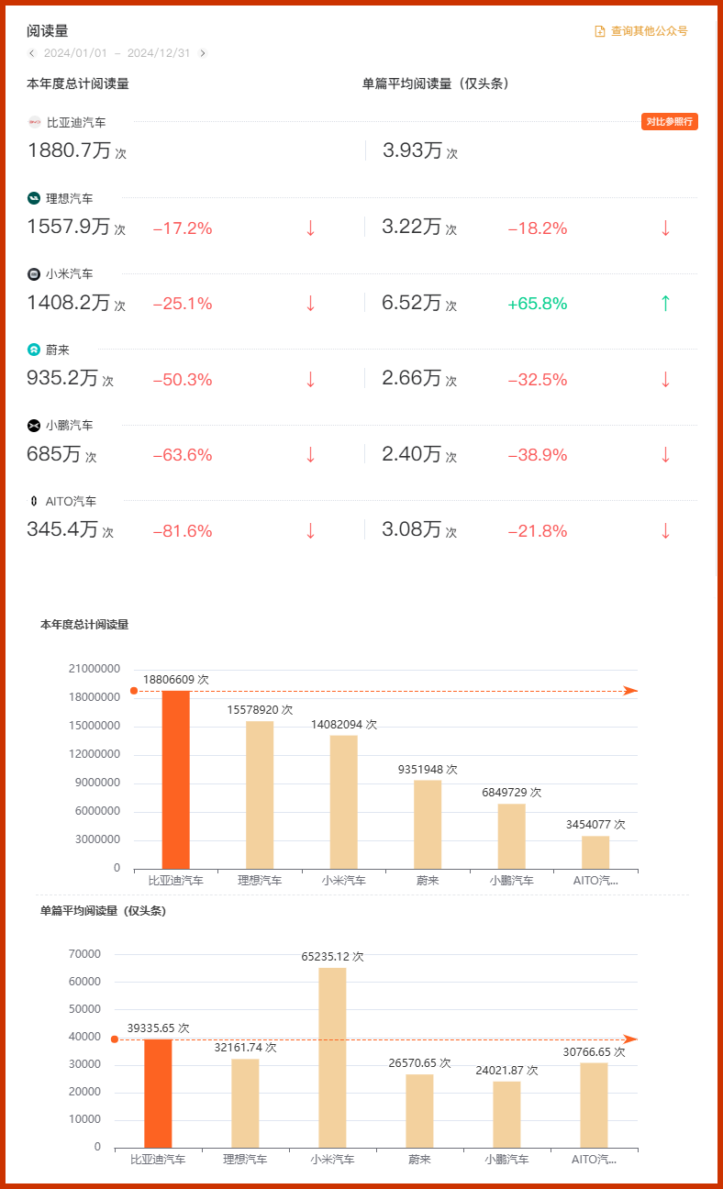The width and height of the screenshot is (723, 1189).
Task: Click the 935.2万 total reads value
Action: click(63, 378)
